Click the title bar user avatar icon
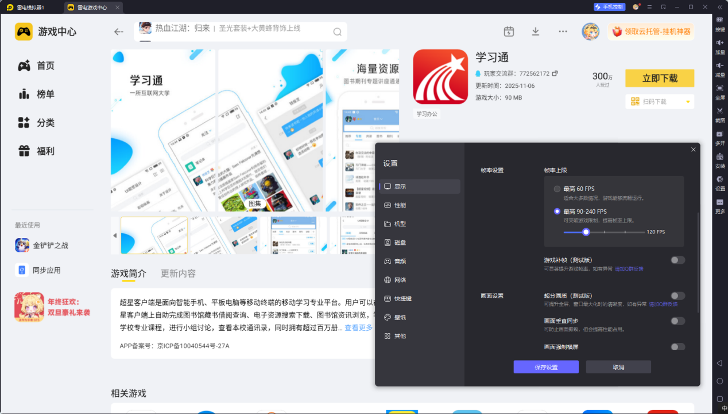This screenshot has width=728, height=414. 636,7
